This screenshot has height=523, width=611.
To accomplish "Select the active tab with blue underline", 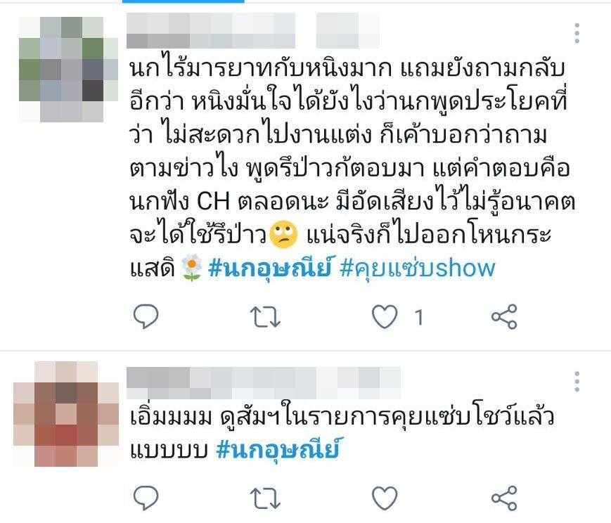I will pyautogui.click(x=183, y=1).
